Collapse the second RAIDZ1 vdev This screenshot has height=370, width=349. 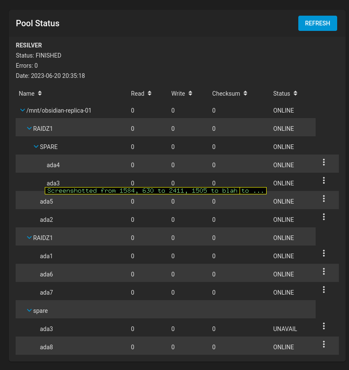coord(29,237)
